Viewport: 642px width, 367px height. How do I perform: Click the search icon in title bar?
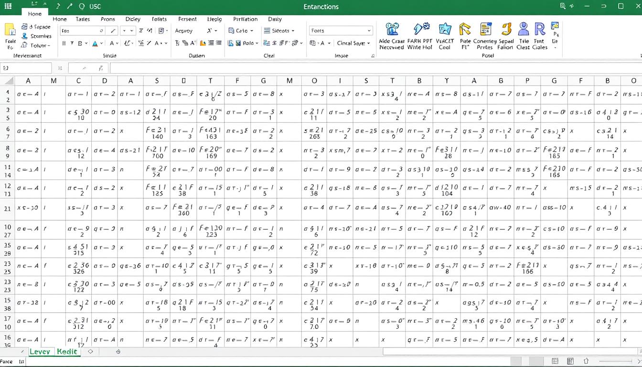point(563,6)
